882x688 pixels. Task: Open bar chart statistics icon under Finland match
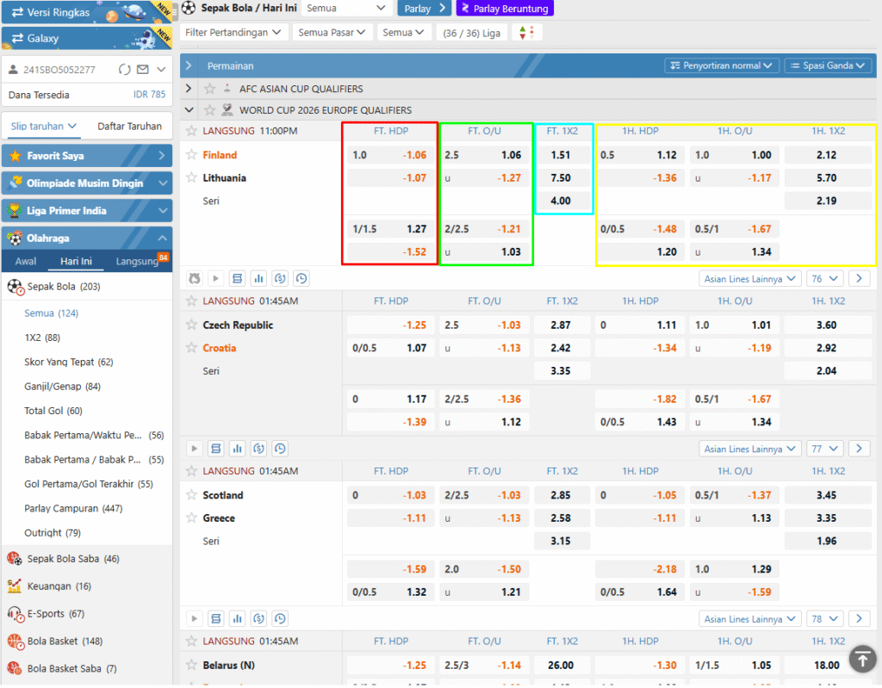(258, 278)
